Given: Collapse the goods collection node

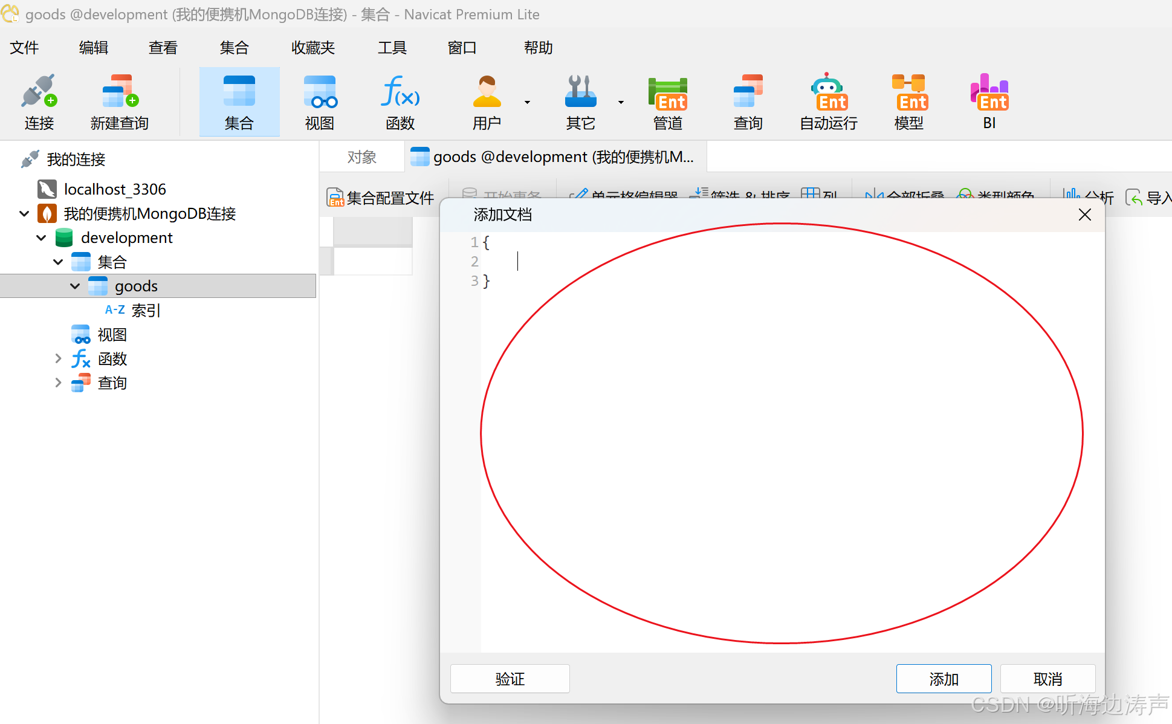Looking at the screenshot, I should [74, 286].
